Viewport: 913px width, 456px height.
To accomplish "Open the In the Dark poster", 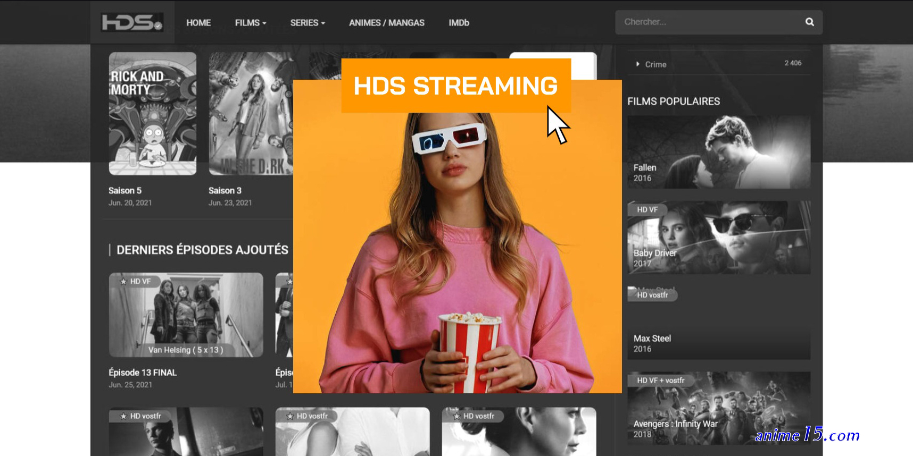I will click(251, 114).
